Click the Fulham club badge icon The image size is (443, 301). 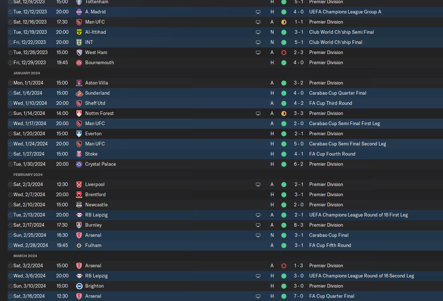click(79, 246)
